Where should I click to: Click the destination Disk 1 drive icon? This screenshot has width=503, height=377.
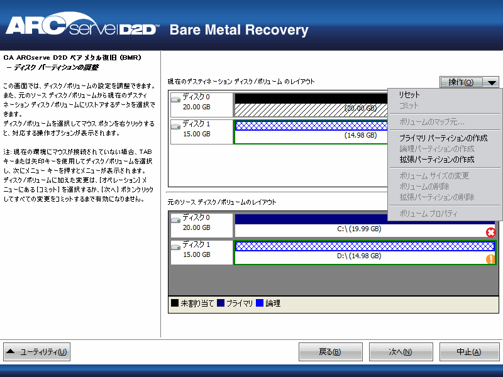[175, 126]
